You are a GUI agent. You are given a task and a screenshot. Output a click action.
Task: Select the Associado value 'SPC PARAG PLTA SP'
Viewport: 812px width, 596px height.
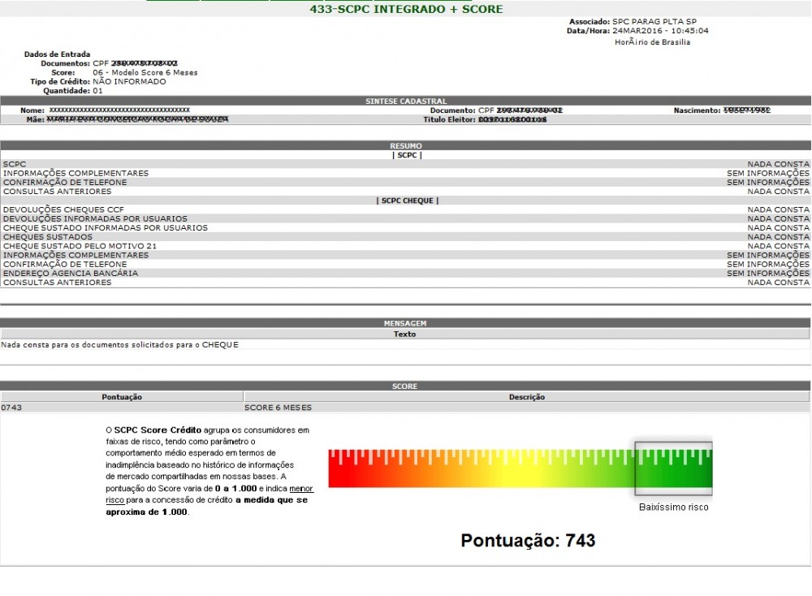pyautogui.click(x=654, y=22)
